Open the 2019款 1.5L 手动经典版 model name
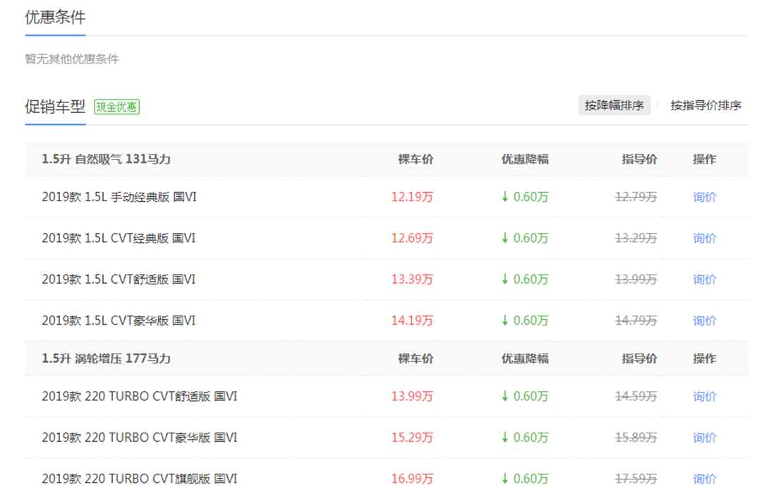 pos(119,198)
